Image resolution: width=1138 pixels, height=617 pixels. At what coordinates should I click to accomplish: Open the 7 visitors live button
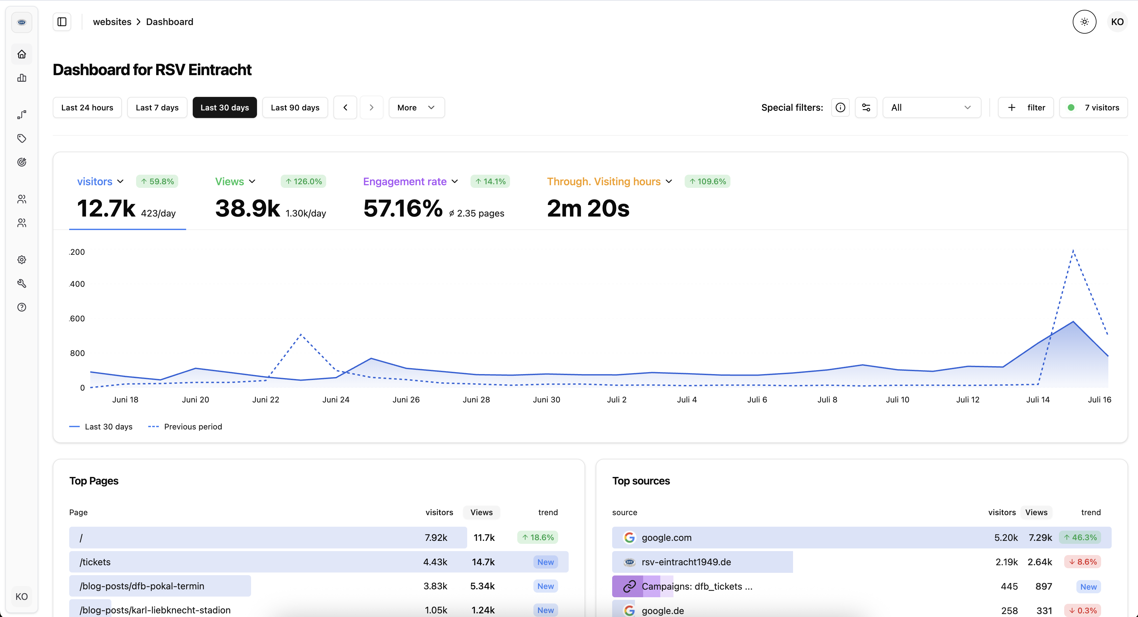pyautogui.click(x=1094, y=107)
